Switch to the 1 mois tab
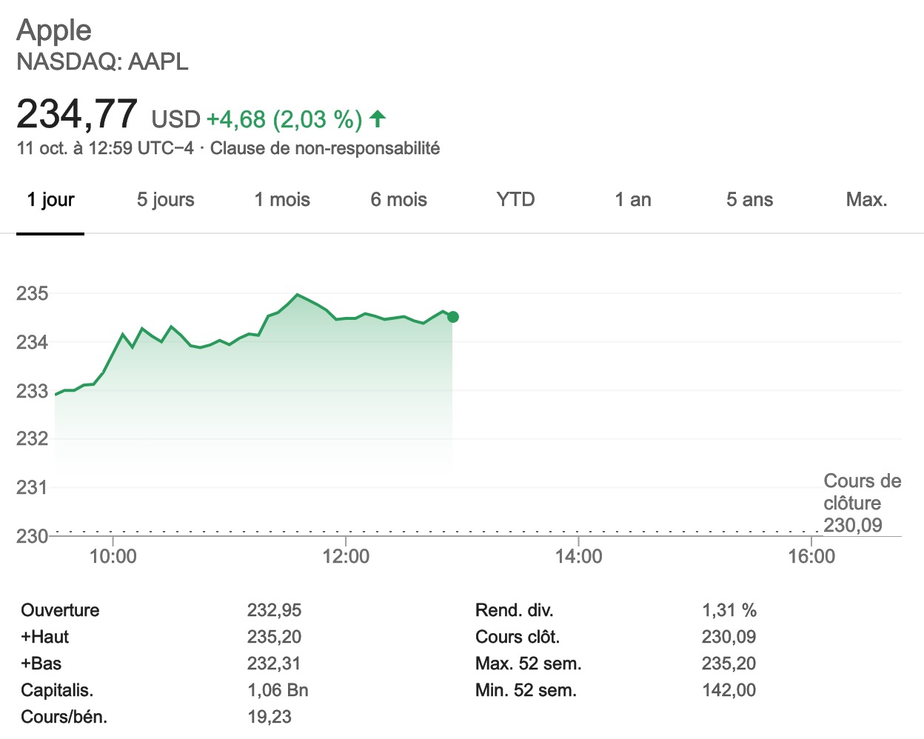 [x=281, y=199]
